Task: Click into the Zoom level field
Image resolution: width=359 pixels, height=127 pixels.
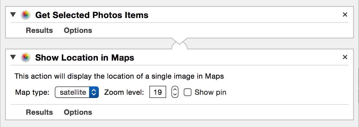Action: 158,92
